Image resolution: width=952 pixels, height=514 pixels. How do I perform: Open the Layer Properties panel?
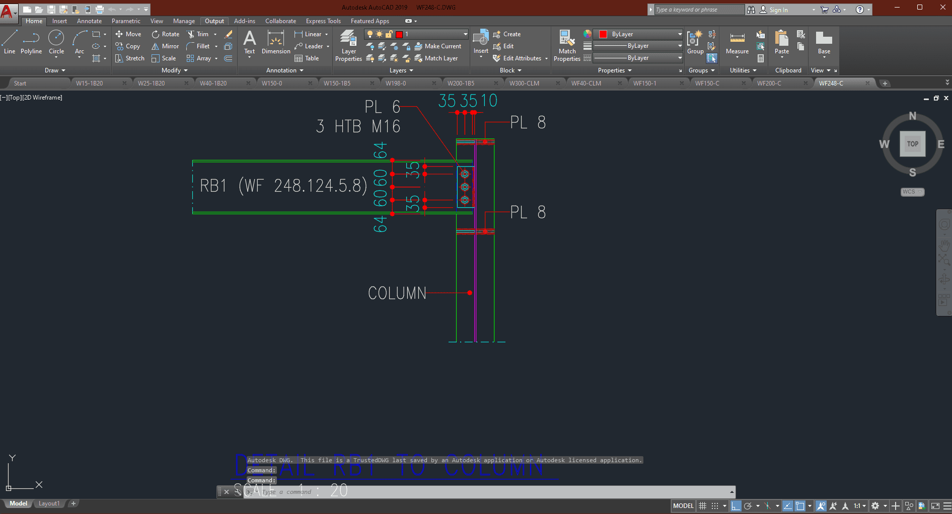[x=348, y=45]
